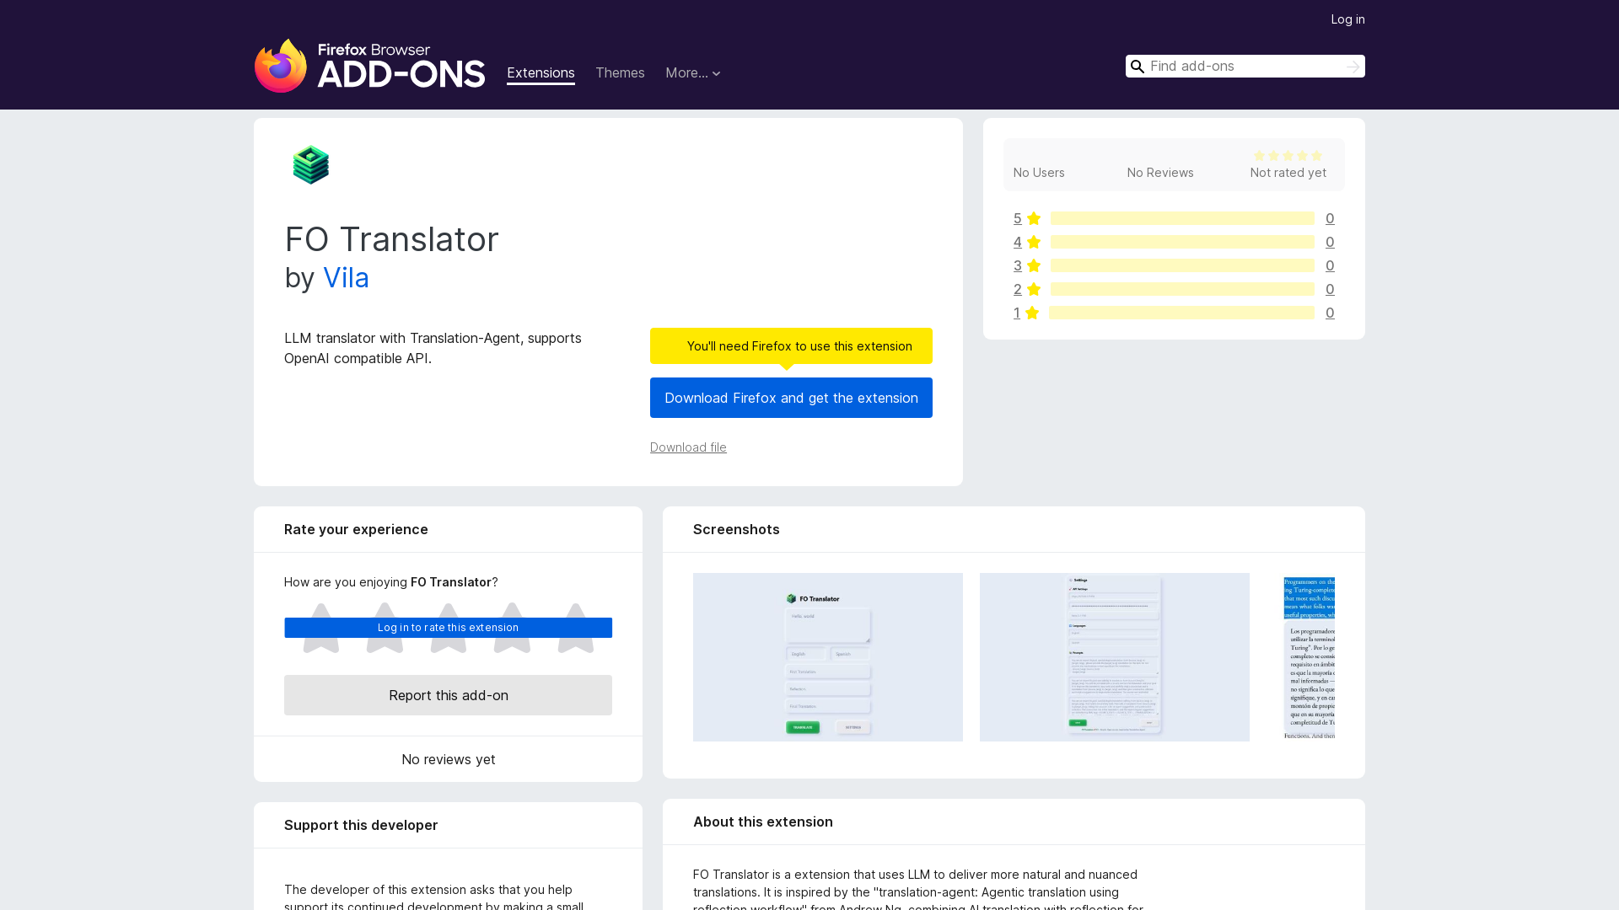This screenshot has height=910, width=1619.
Task: Click the Firefox Browser Add-ons logo
Action: point(369,65)
